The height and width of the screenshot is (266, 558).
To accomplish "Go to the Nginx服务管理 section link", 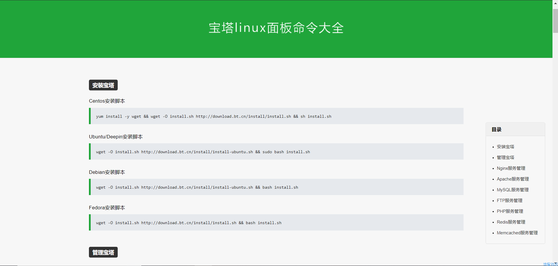I will [511, 168].
